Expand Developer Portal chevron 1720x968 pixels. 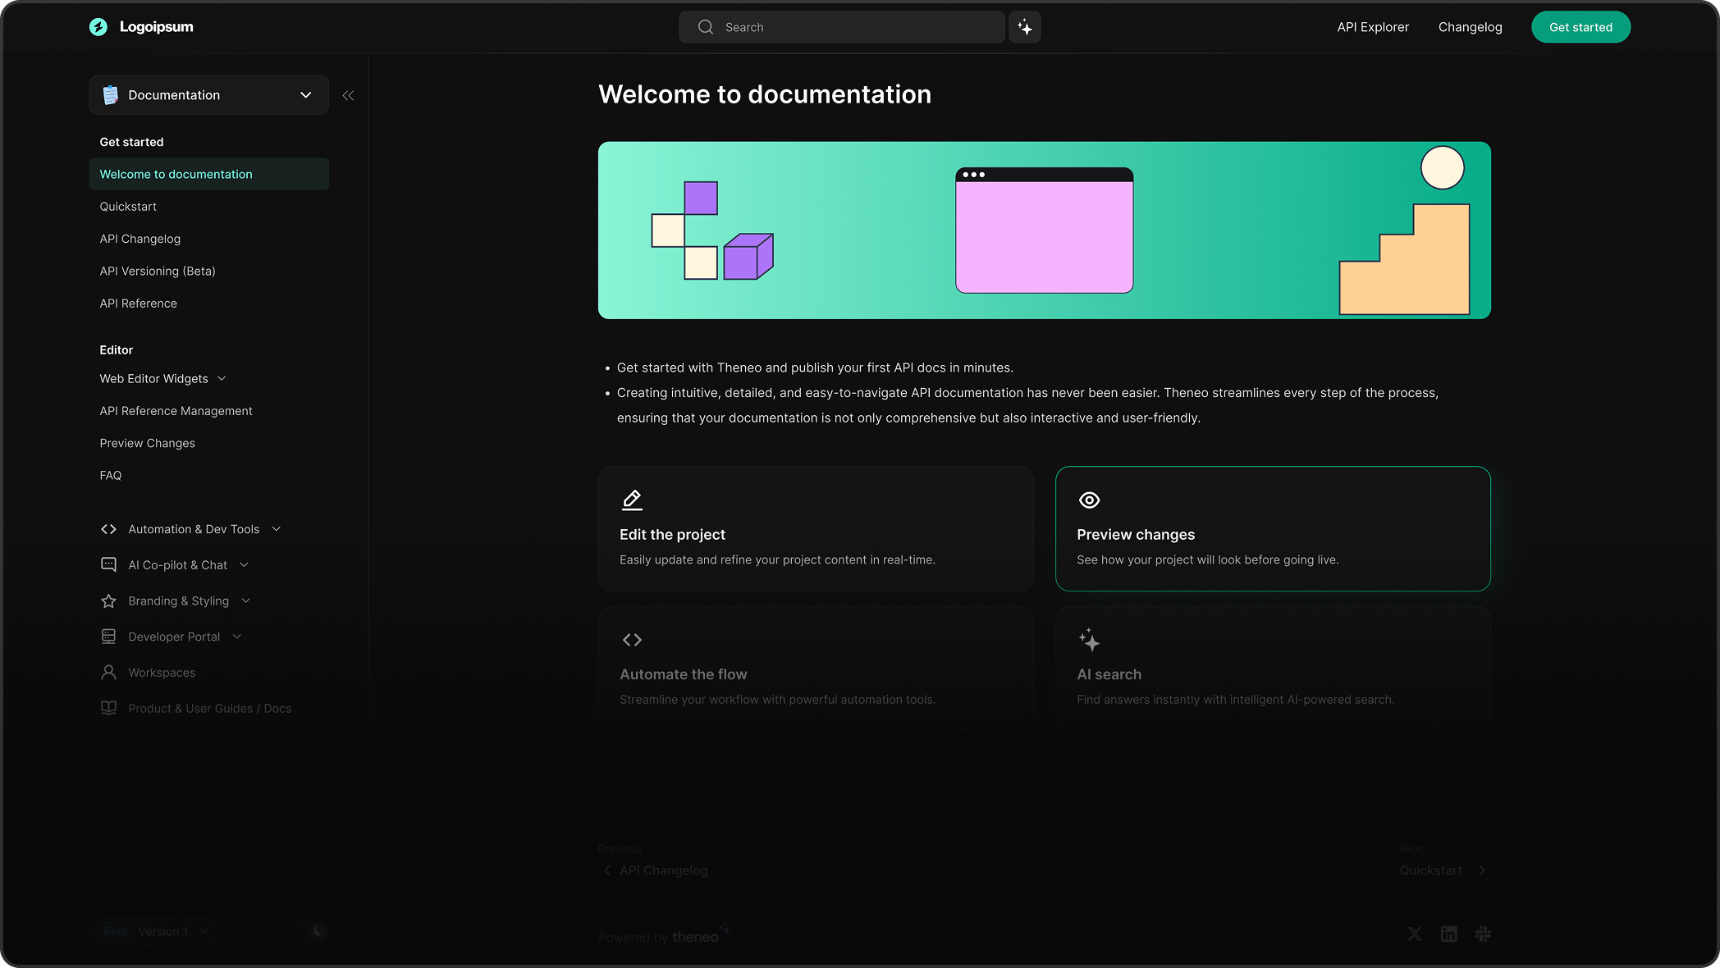tap(237, 637)
